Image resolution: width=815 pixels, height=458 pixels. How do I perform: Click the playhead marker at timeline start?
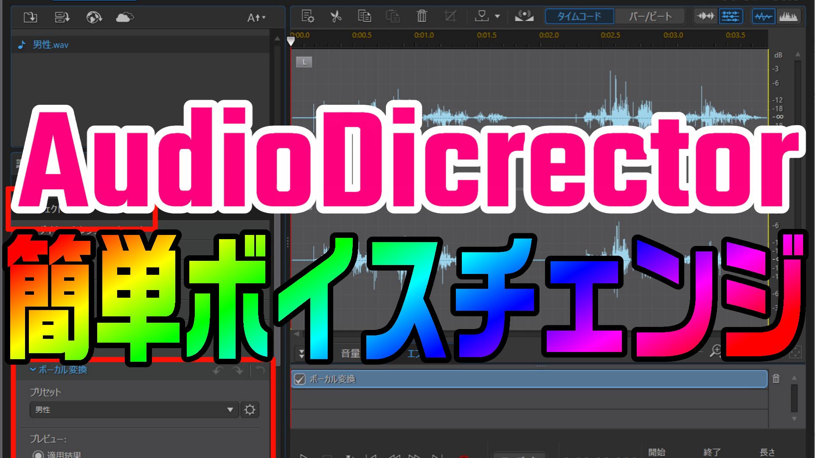click(x=291, y=41)
